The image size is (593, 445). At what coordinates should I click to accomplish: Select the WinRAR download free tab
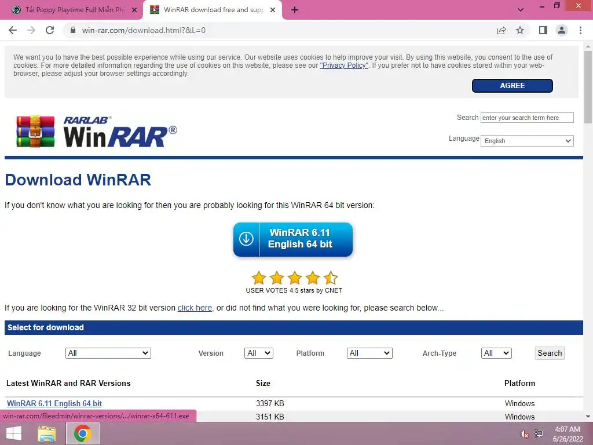point(213,10)
